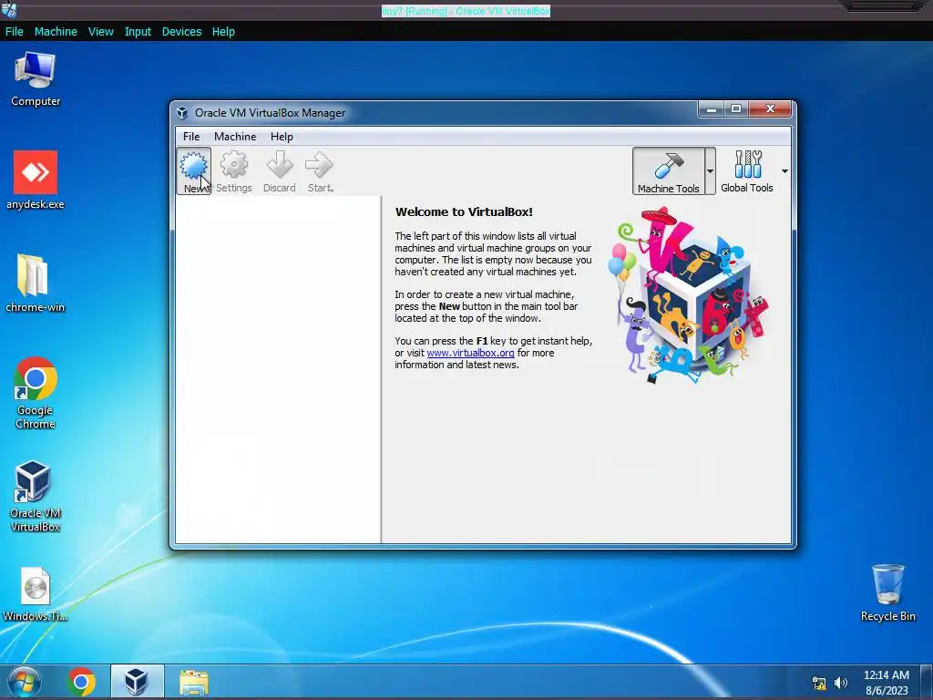
Task: Click the Chrome taskbar icon
Action: point(81,682)
